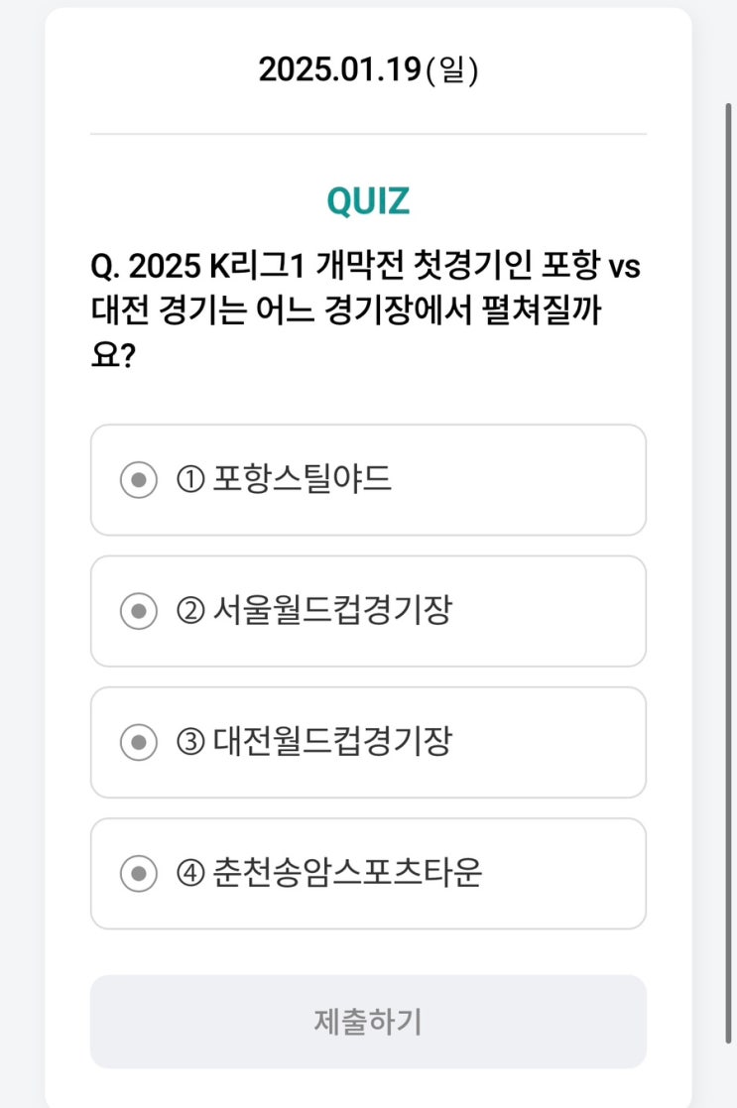Select the radio button for 서울월드컵경기장

click(139, 611)
